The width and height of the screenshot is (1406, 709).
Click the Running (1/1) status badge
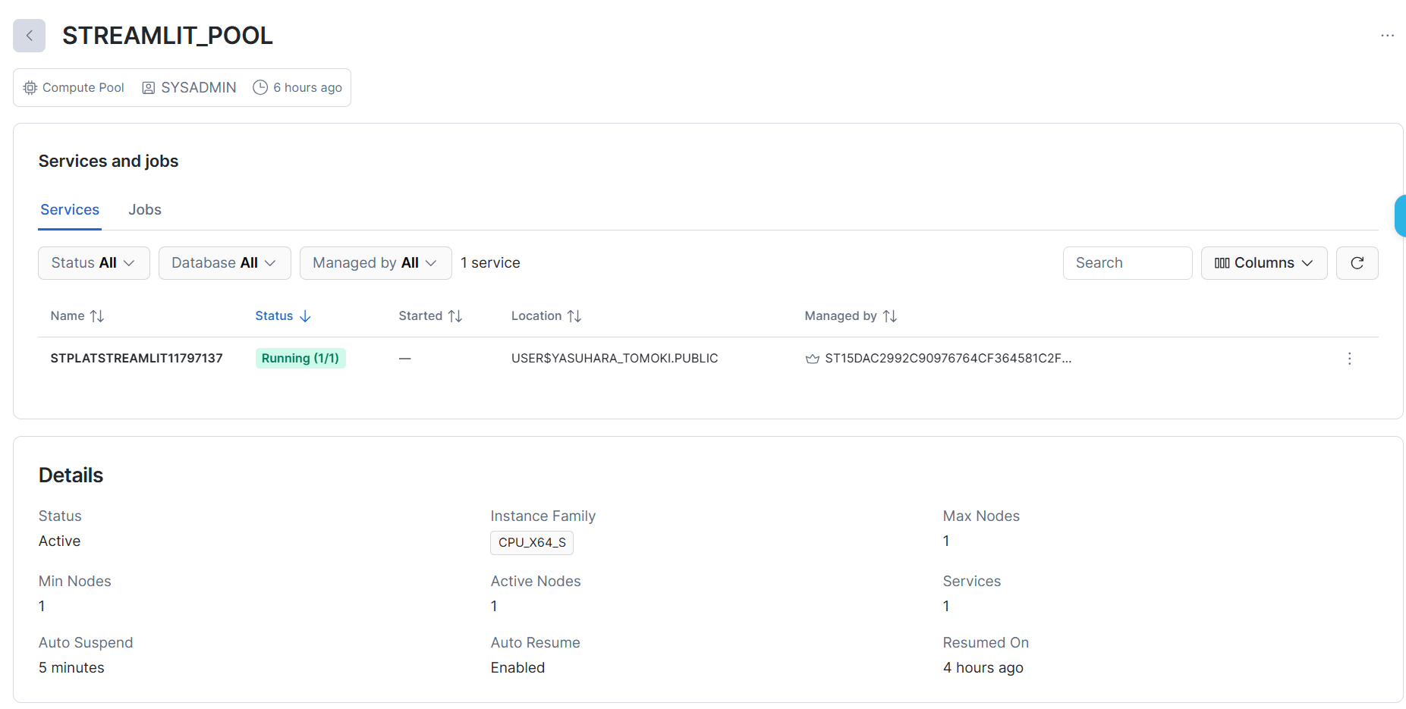300,359
